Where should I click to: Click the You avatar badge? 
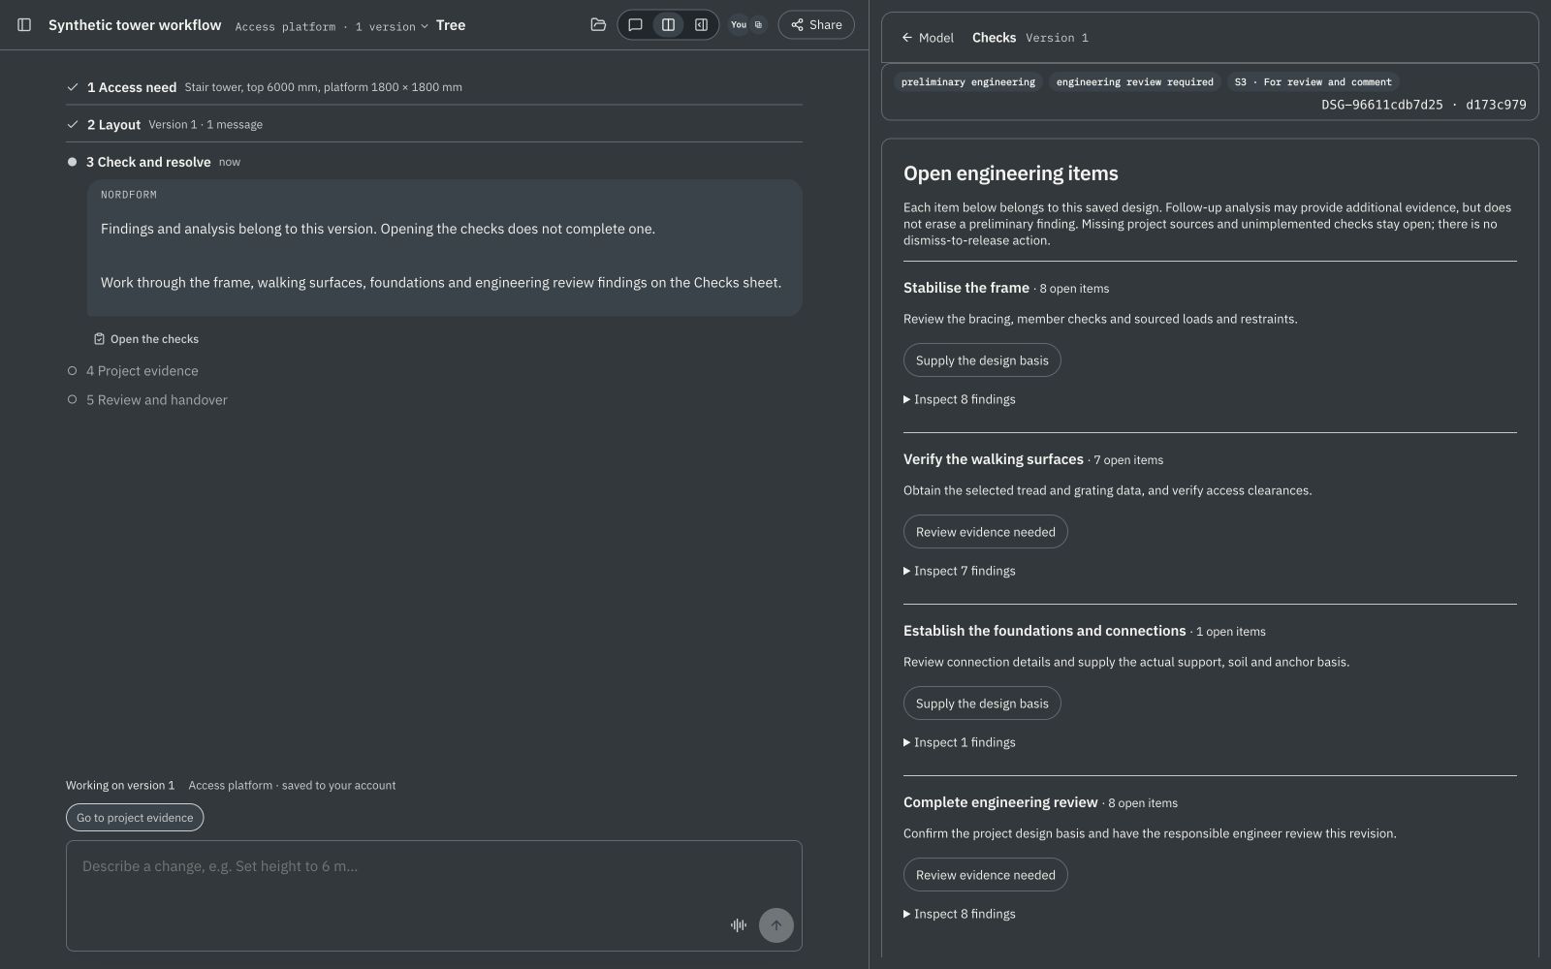pyautogui.click(x=739, y=25)
